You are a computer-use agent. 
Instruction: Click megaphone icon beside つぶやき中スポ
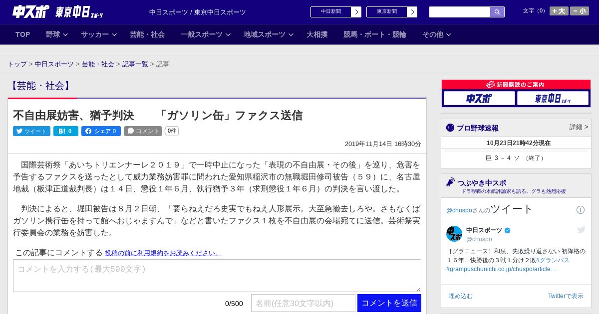(x=450, y=182)
